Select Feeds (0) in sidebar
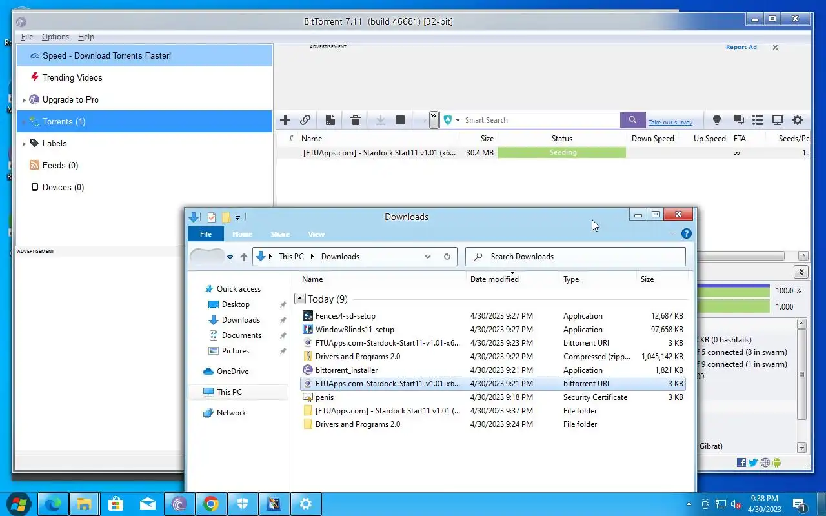The width and height of the screenshot is (826, 516). coord(60,165)
